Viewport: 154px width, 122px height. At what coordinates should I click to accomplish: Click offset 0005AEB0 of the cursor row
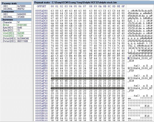(42, 58)
